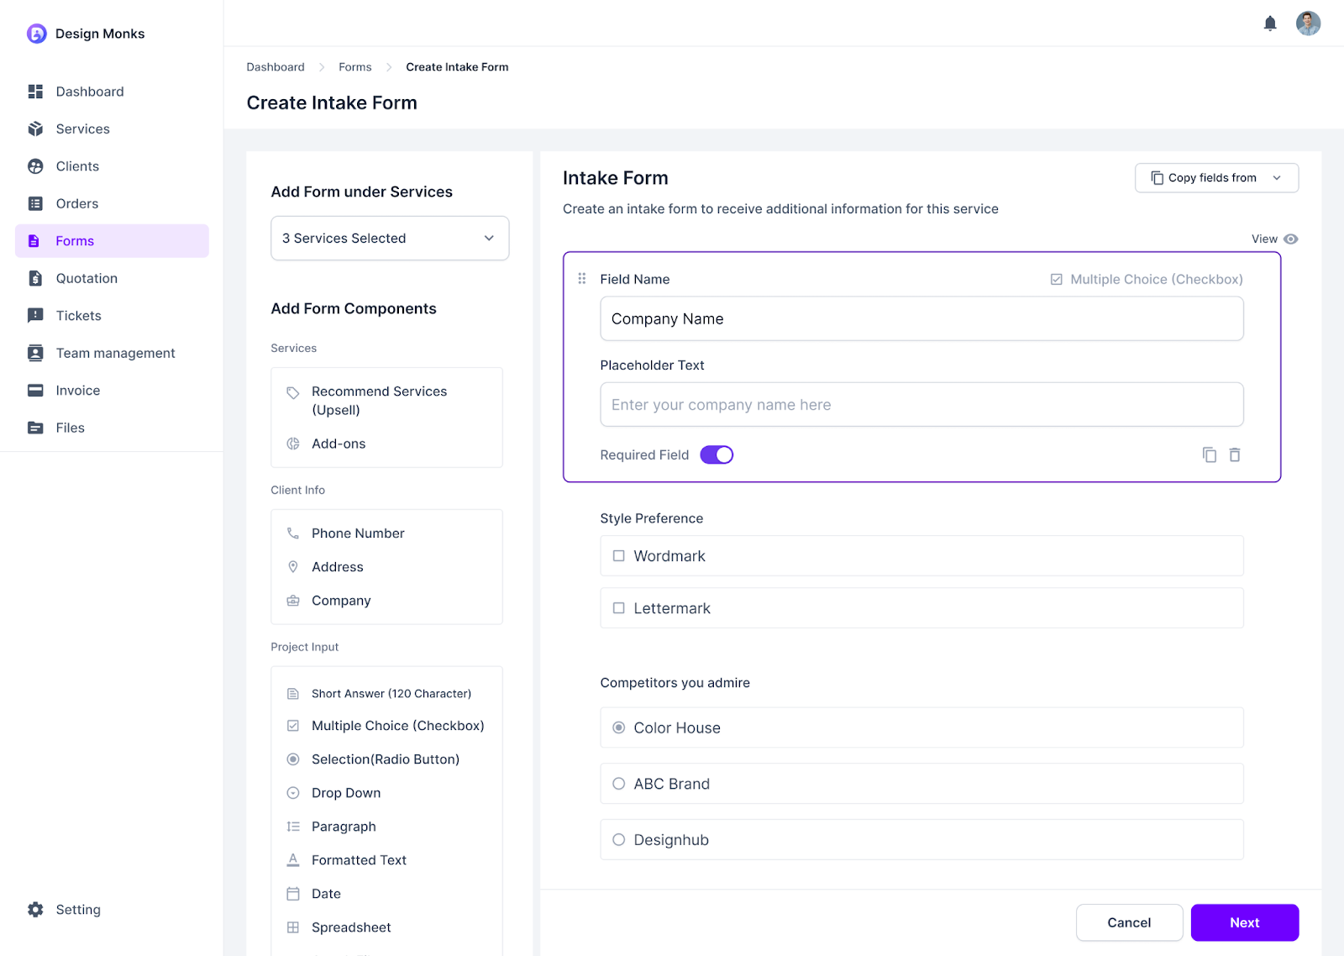Duplicate the Company Name field with copy icon
1344x956 pixels.
point(1210,454)
